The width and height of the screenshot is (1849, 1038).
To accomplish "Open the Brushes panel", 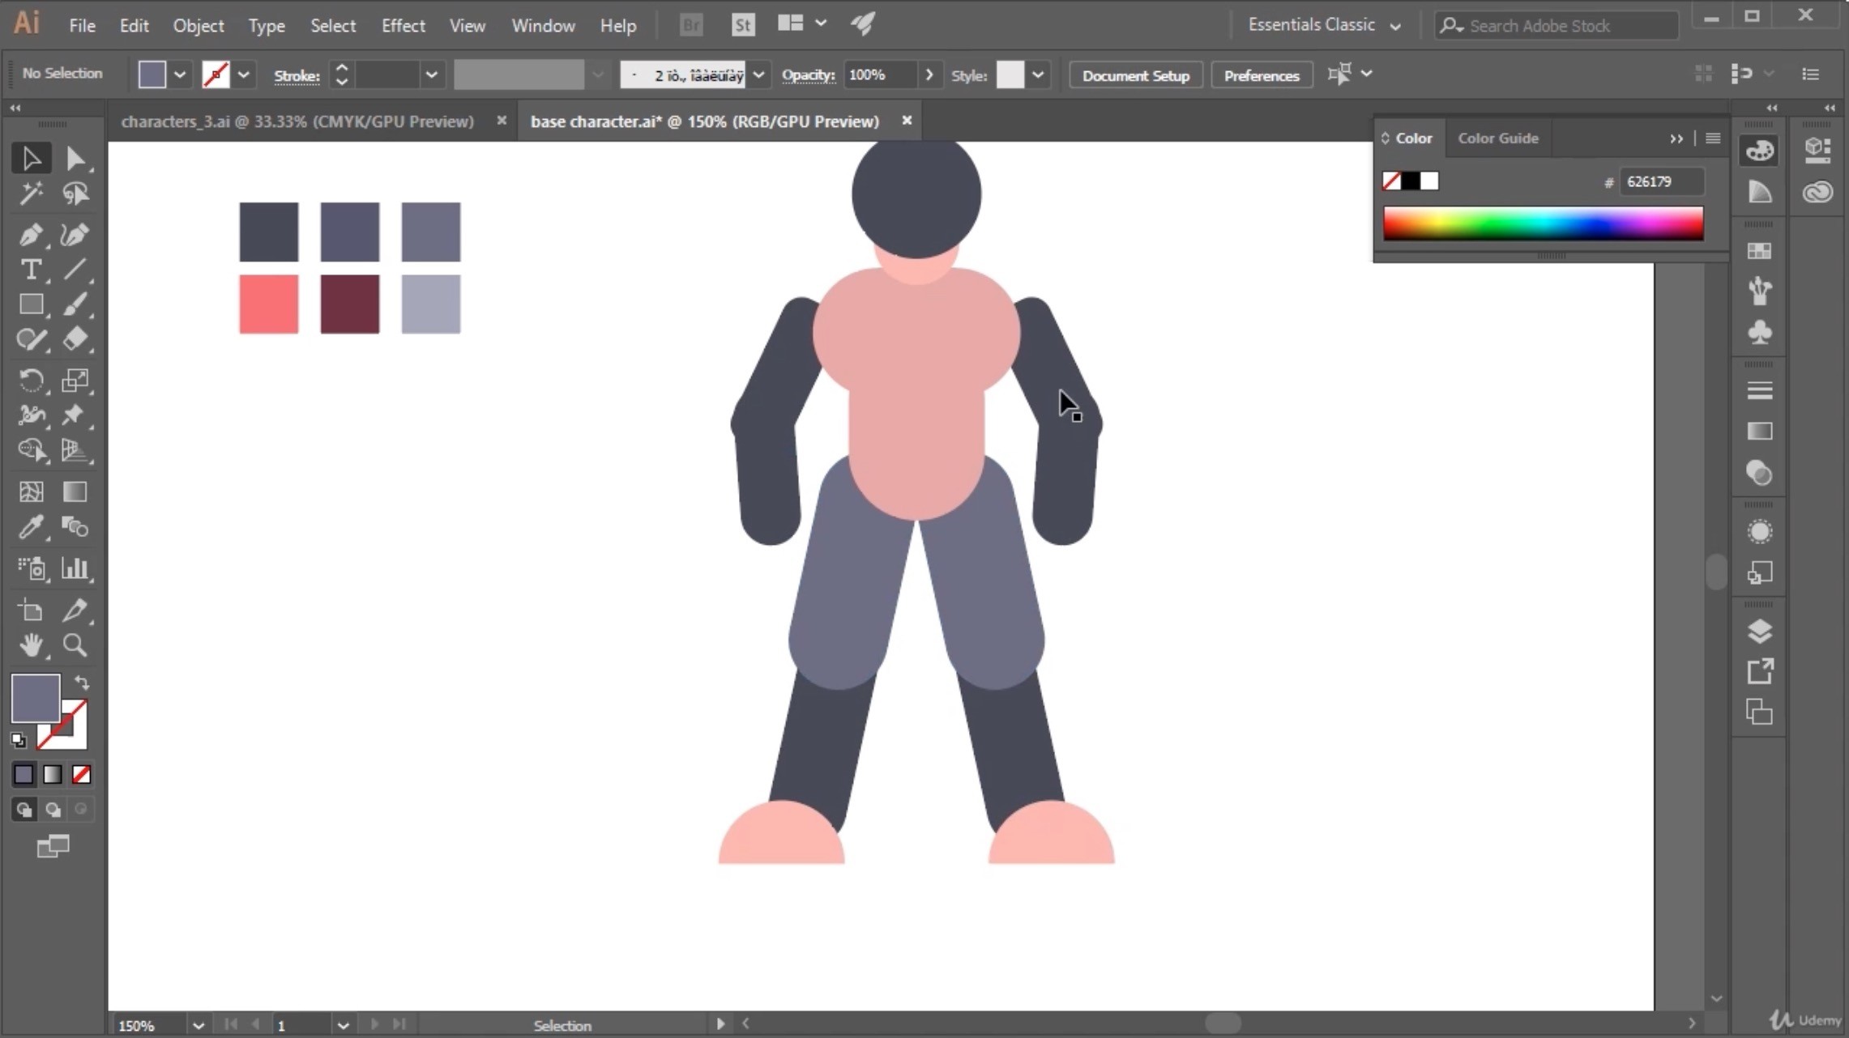I will [x=1760, y=290].
